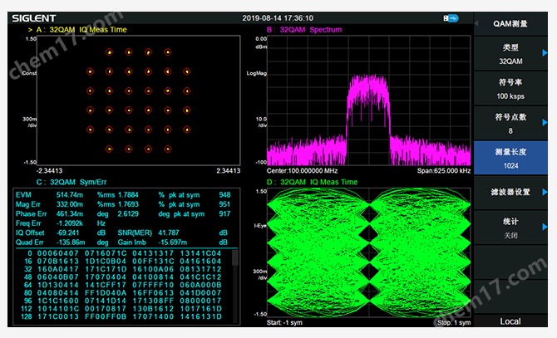
Task: Click symbol data 160A0417 in row 32
Action: tap(58, 269)
